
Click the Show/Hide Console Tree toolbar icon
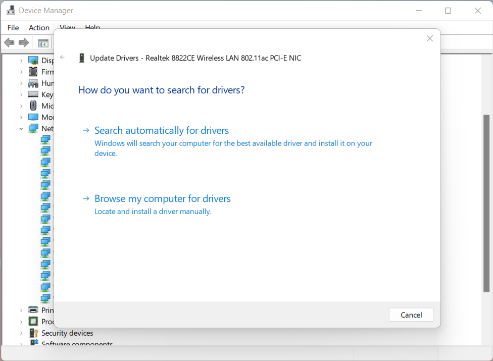pyautogui.click(x=43, y=43)
